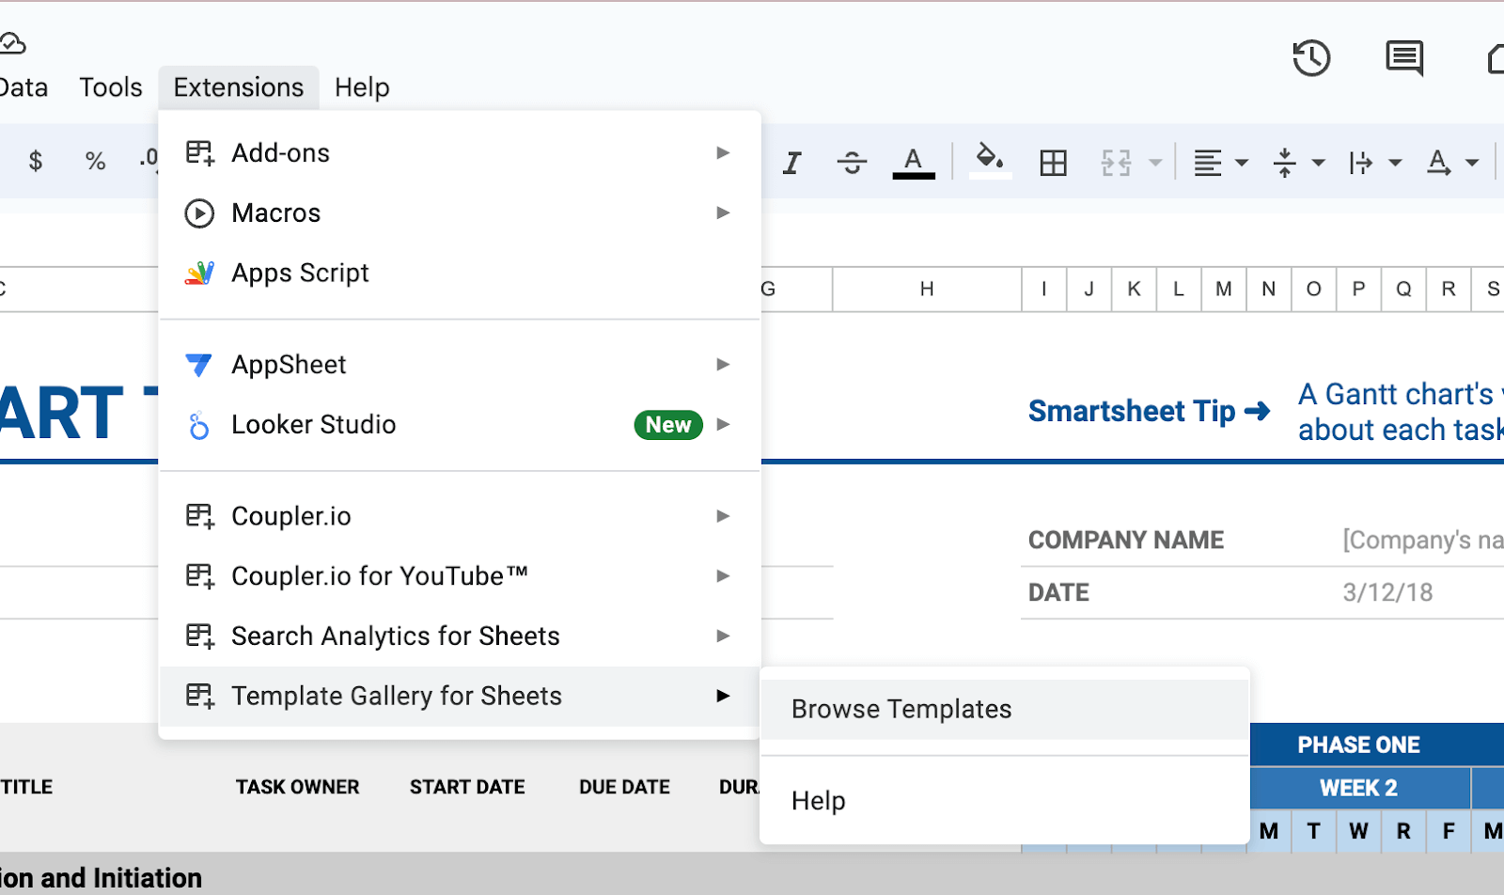The height and width of the screenshot is (895, 1504).
Task: Open the Add-ons submenu
Action: click(x=460, y=152)
